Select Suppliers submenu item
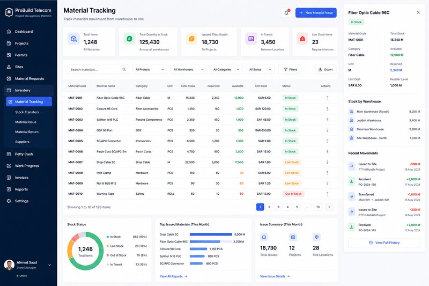Viewport: 429px width, 286px height. tap(22, 142)
